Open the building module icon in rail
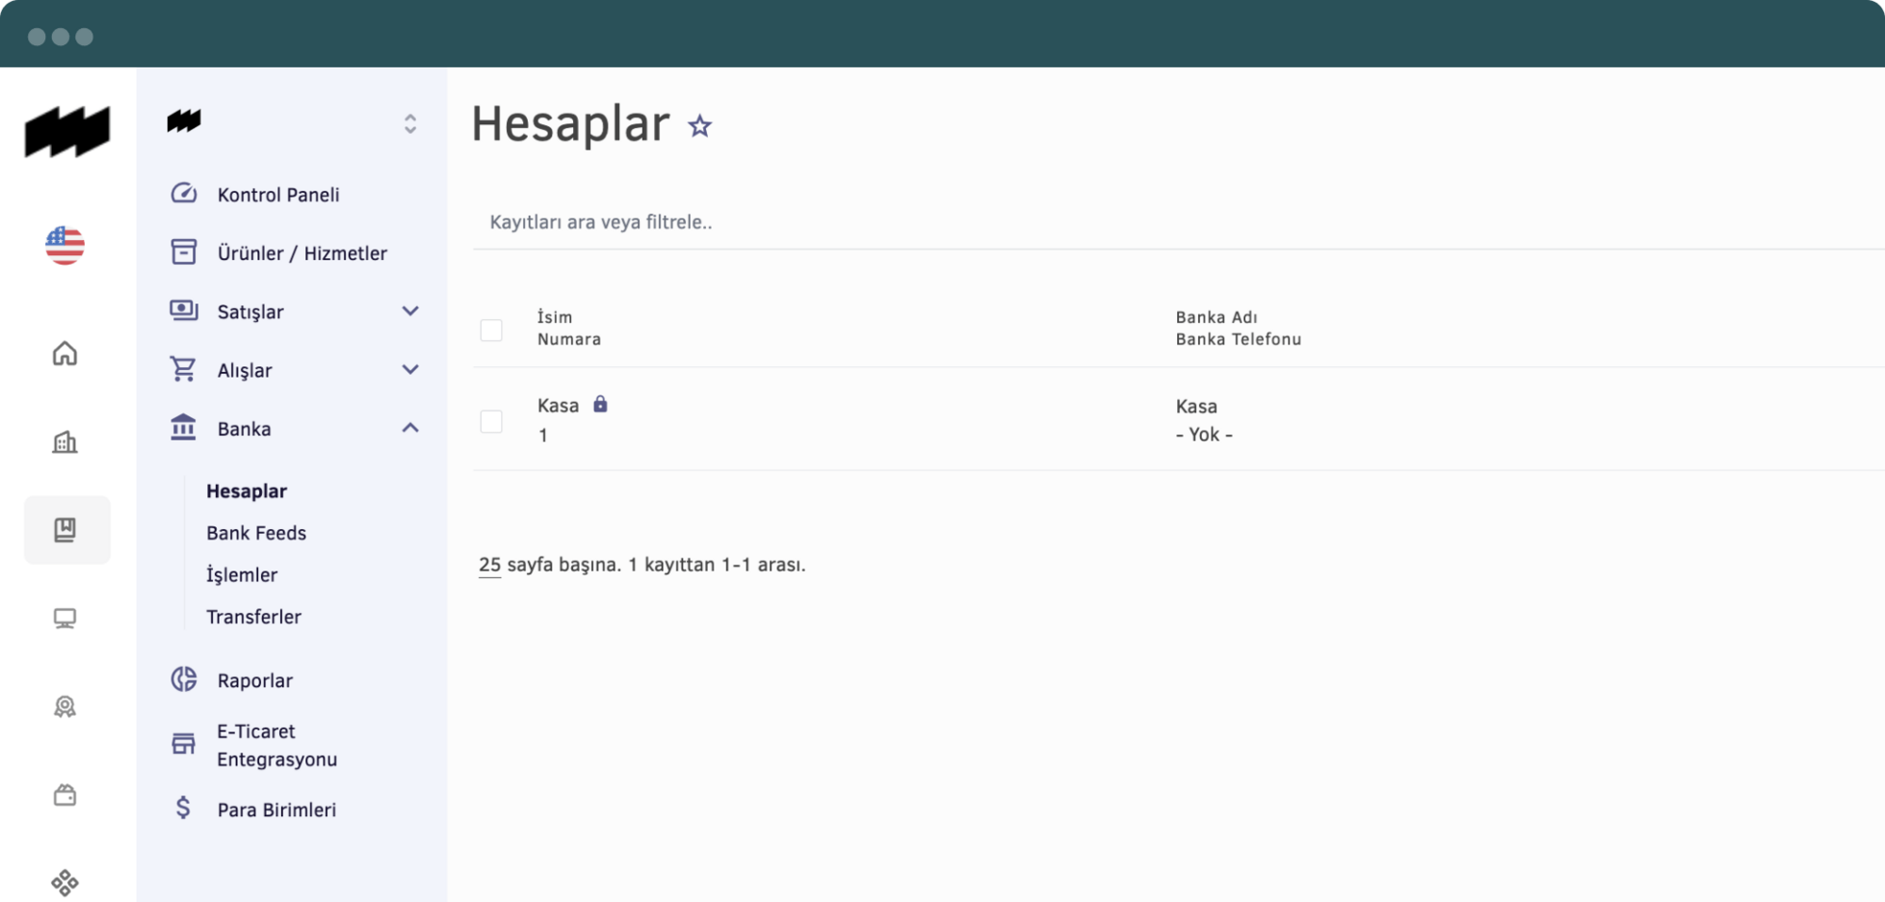 point(65,442)
